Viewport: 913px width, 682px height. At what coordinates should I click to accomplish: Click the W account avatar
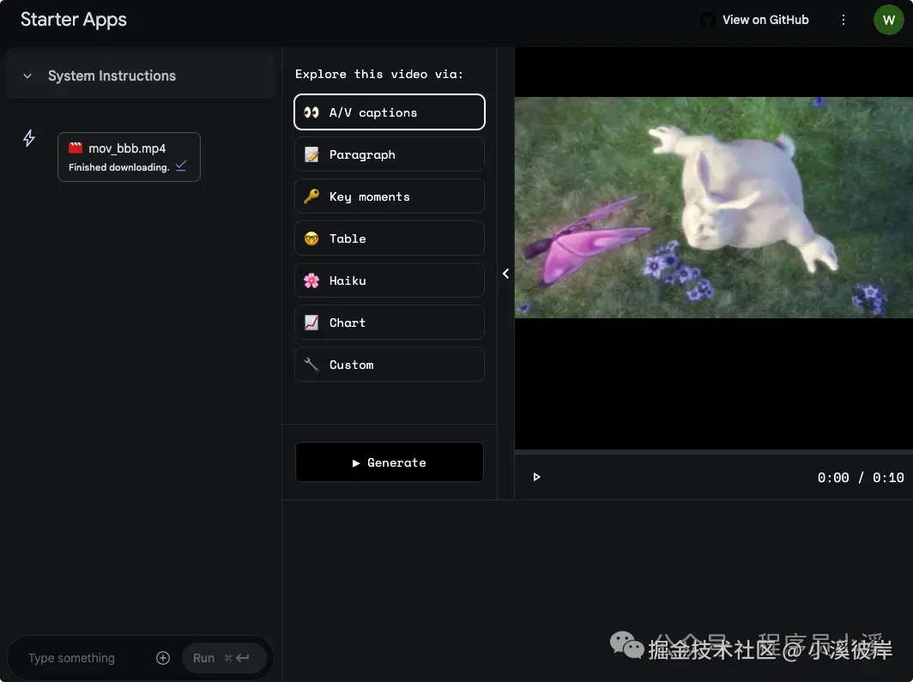[x=888, y=19]
